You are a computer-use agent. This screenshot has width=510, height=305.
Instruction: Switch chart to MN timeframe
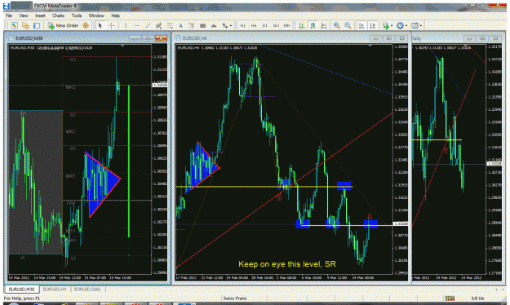(286, 25)
